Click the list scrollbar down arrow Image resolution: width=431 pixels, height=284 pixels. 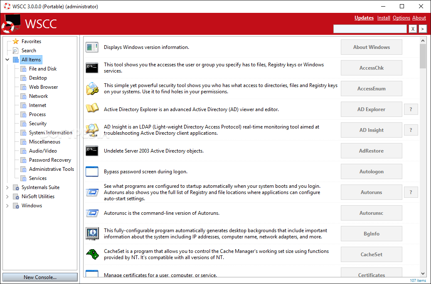tap(423, 274)
